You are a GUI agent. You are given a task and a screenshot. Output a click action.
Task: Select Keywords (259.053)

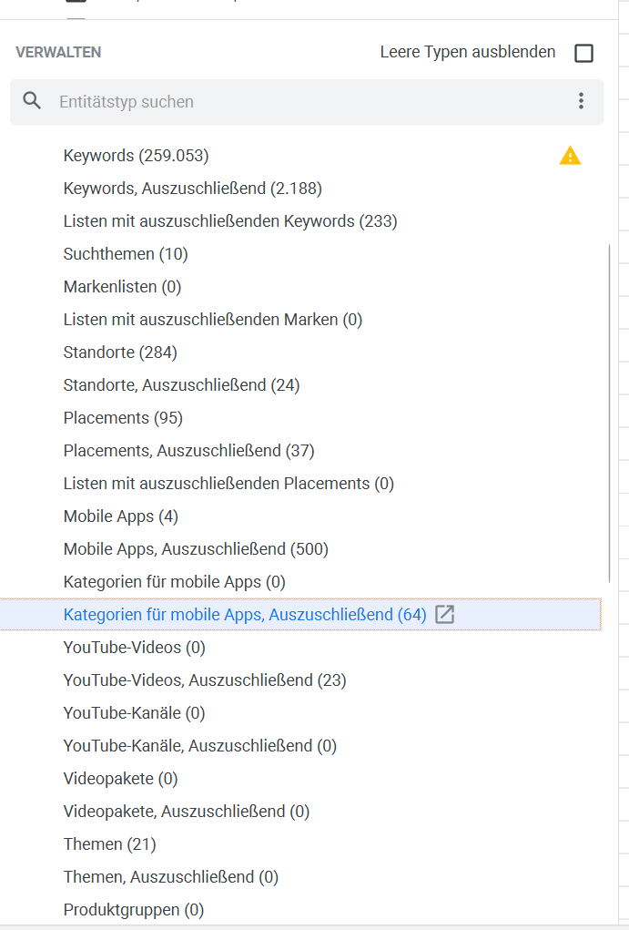136,156
